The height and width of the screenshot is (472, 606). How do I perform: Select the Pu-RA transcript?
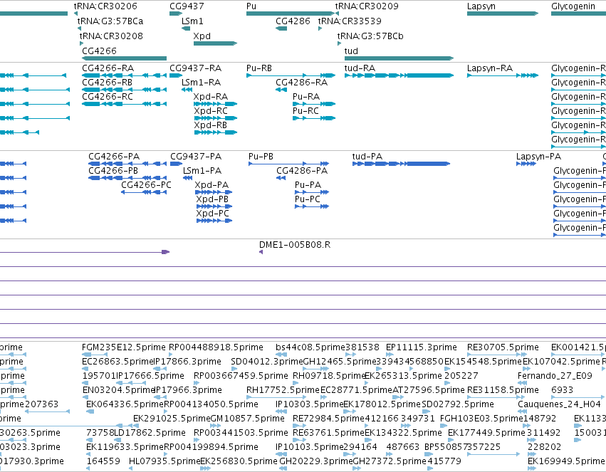[314, 104]
